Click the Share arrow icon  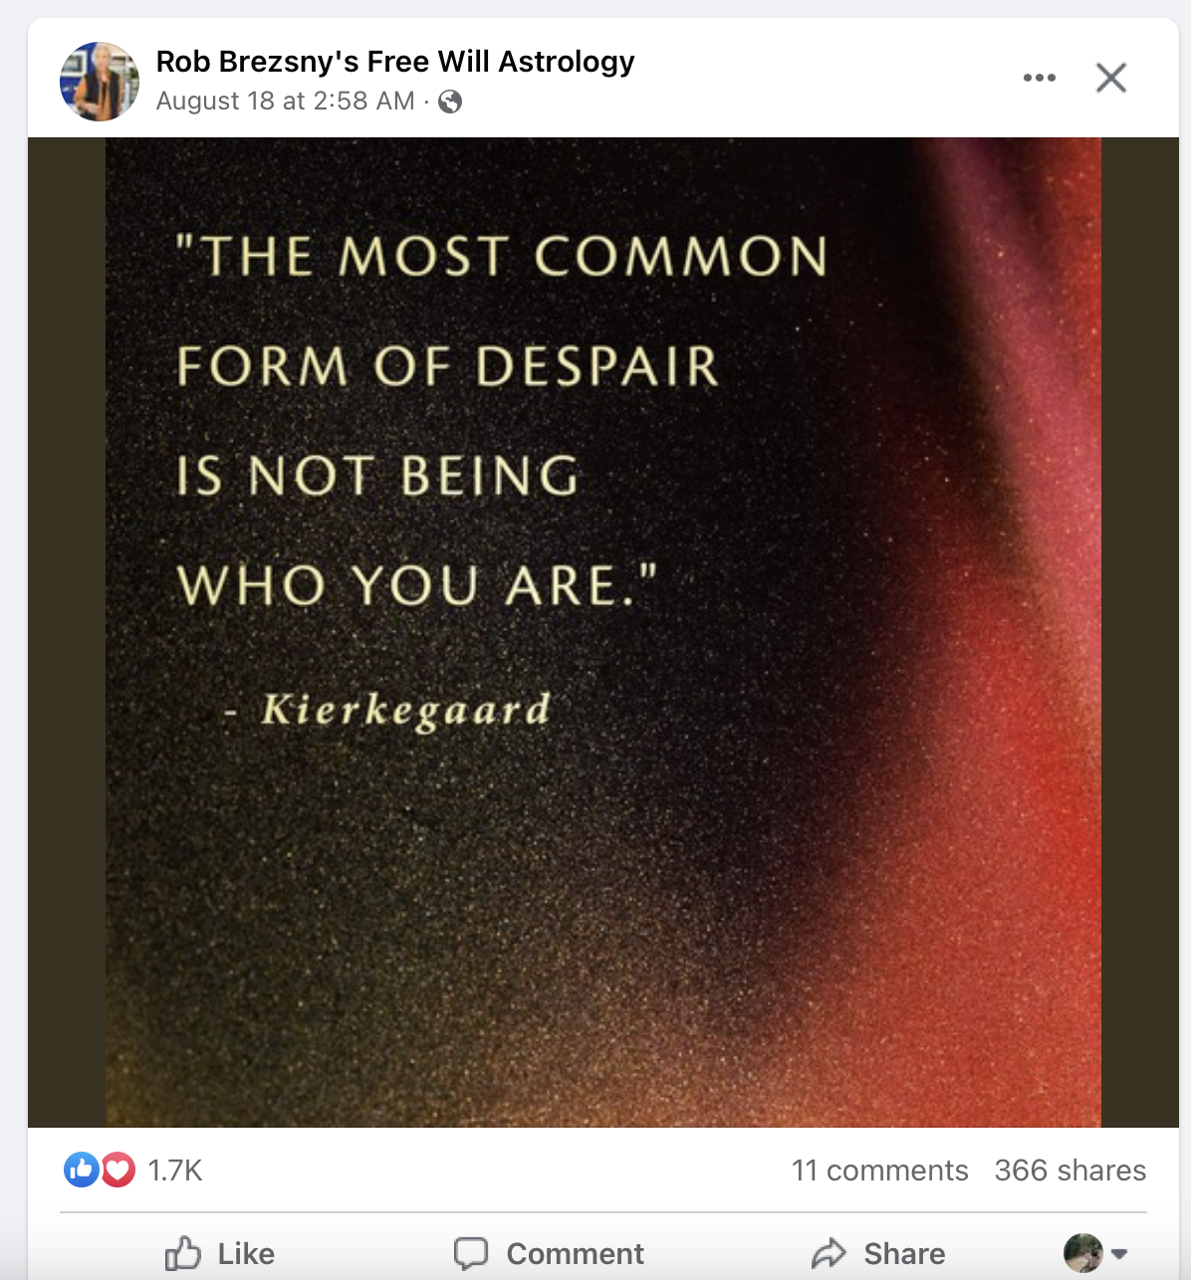pyautogui.click(x=829, y=1253)
